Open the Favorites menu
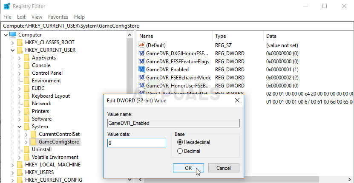Screen dimensions: 354x183 point(58,17)
